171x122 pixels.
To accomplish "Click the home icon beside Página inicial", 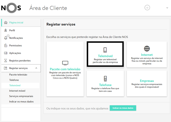I will (6, 22).
